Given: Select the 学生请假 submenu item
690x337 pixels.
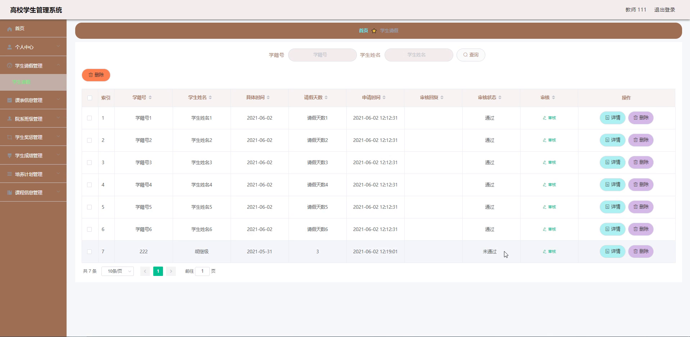Looking at the screenshot, I should coord(33,82).
